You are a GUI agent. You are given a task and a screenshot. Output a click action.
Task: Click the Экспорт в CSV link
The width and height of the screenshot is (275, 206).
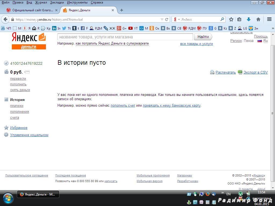click(x=256, y=72)
